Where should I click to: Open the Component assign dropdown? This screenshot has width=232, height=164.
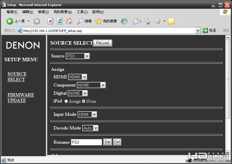91,85
